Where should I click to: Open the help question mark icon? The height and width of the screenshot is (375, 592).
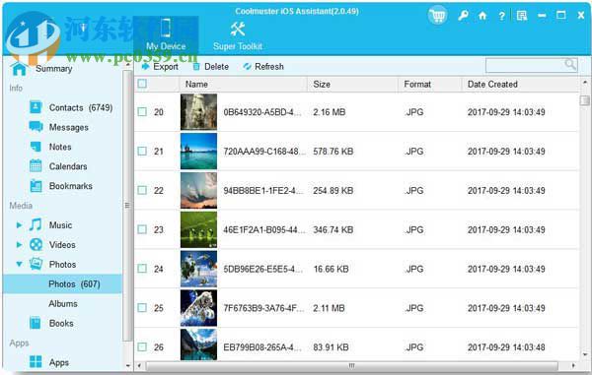(501, 16)
